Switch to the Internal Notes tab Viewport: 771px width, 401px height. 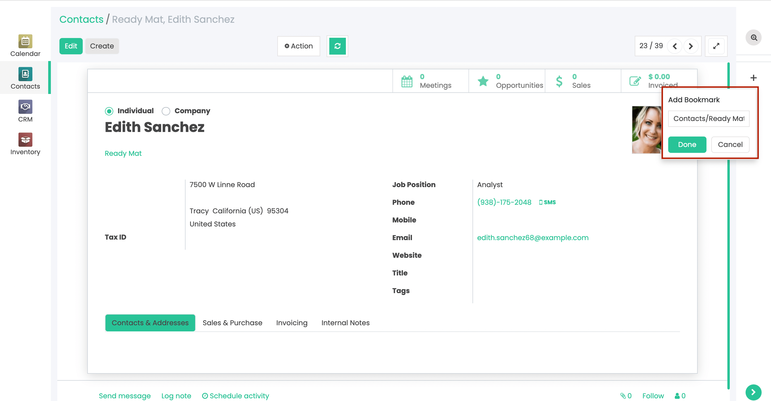coord(345,323)
